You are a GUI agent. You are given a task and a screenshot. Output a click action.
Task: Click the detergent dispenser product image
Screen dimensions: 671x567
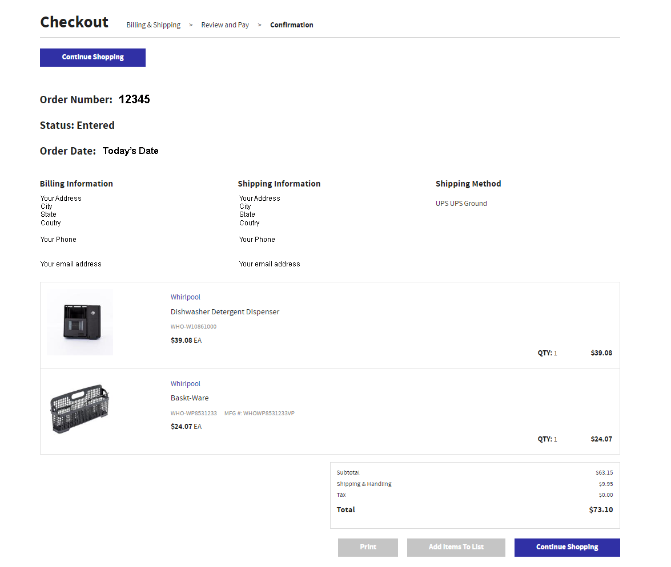pos(80,322)
